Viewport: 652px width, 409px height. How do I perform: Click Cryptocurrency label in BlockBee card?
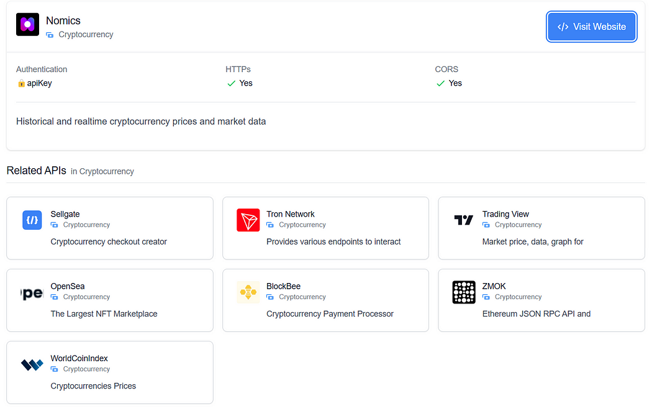(x=302, y=297)
